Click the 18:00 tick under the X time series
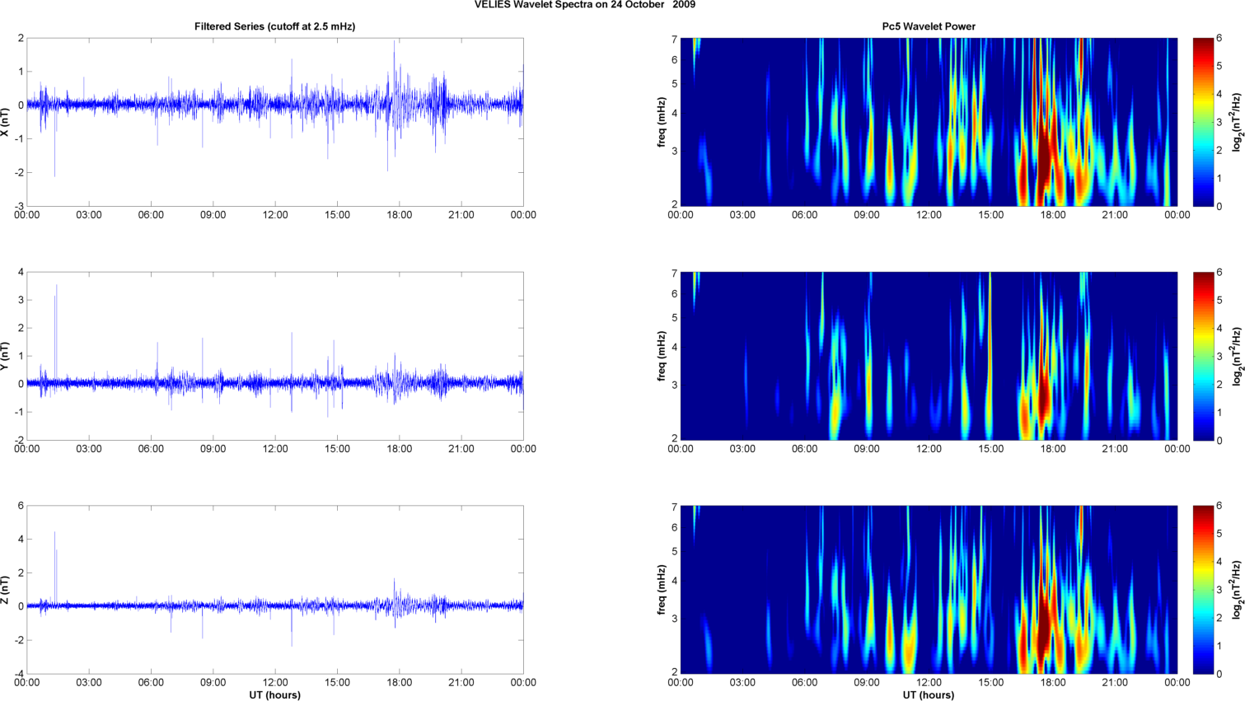Screen dimensions: 1245x701 [x=400, y=215]
